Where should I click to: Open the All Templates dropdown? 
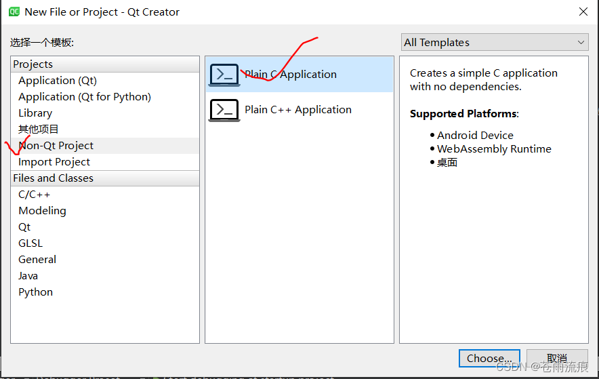point(495,43)
